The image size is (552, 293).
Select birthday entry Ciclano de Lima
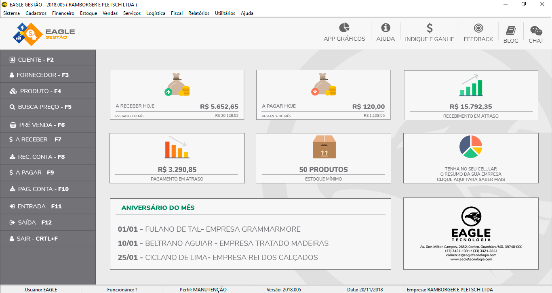(218, 258)
